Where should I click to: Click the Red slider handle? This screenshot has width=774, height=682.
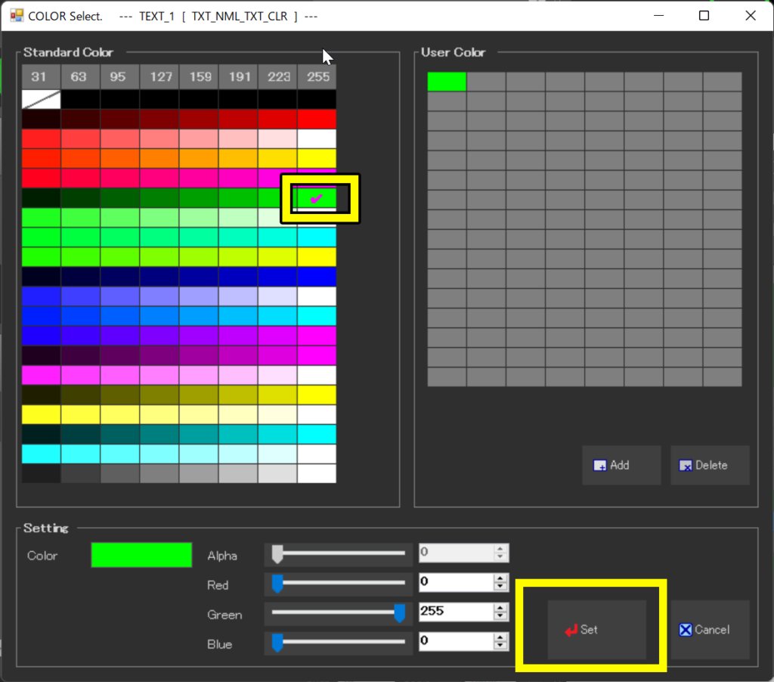click(x=277, y=584)
